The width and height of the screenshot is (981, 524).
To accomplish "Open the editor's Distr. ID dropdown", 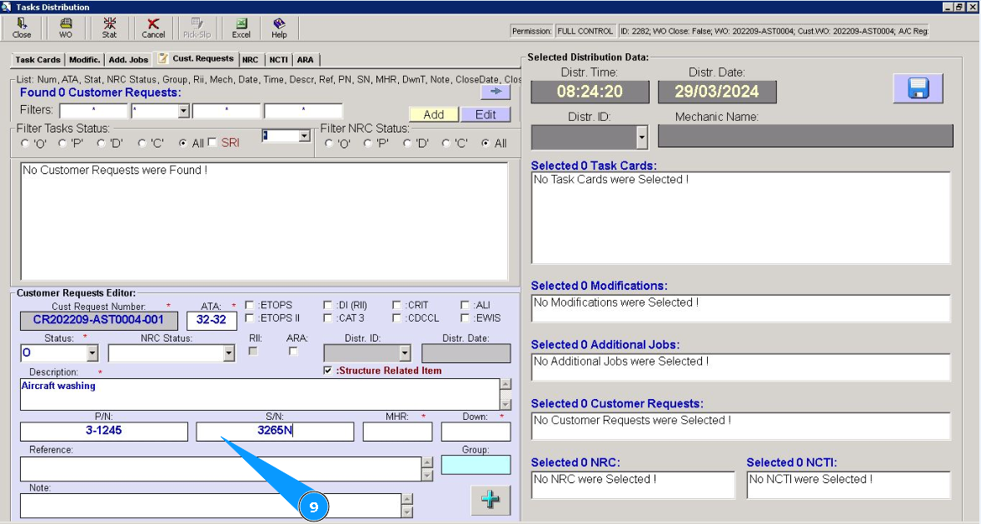I will point(405,353).
